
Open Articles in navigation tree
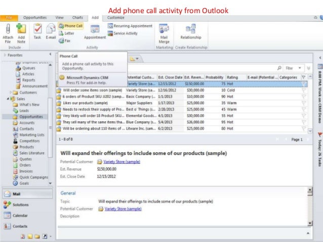pos(25,74)
